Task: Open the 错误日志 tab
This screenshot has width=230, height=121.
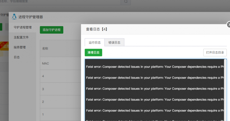Action: tap(114, 43)
